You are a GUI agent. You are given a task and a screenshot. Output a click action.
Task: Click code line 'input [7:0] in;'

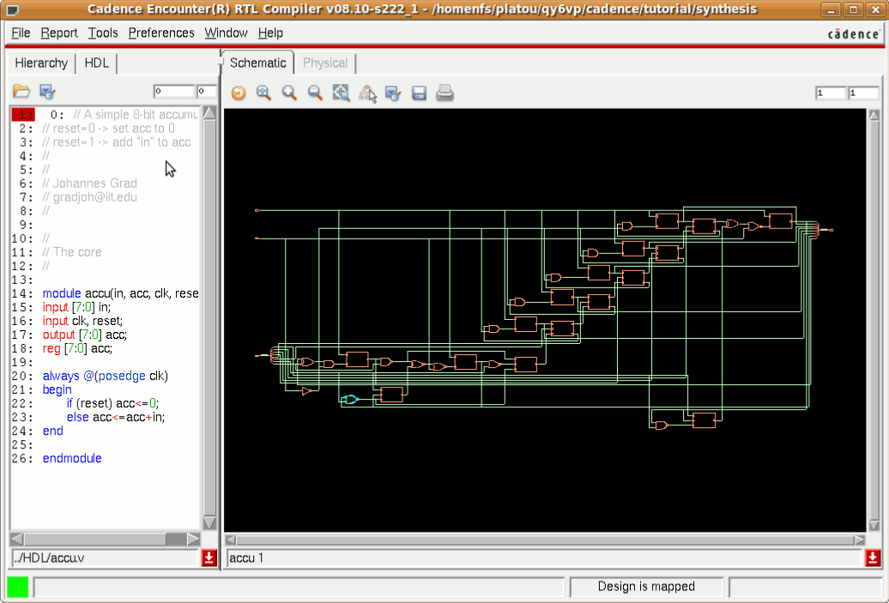pos(76,307)
